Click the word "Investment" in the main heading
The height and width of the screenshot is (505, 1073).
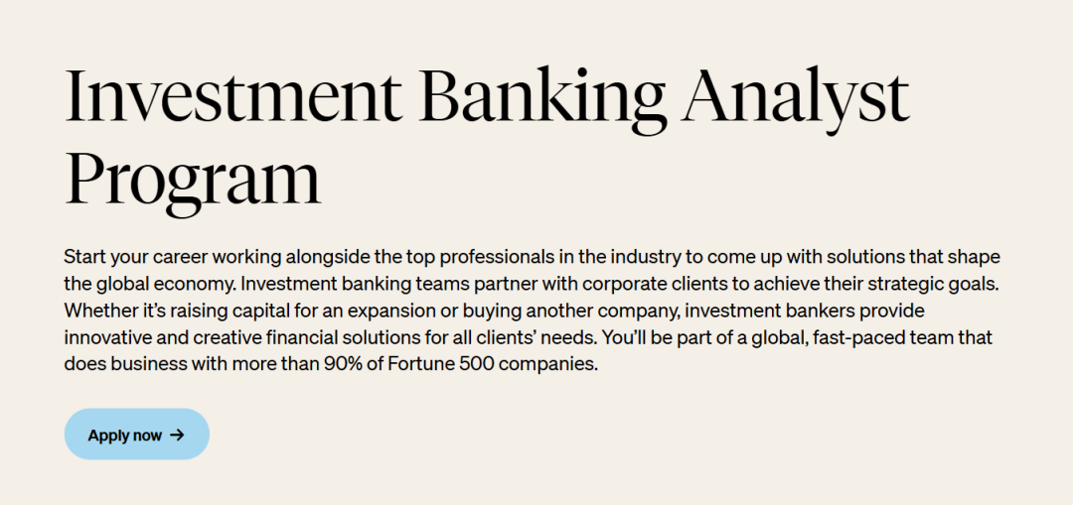point(231,95)
